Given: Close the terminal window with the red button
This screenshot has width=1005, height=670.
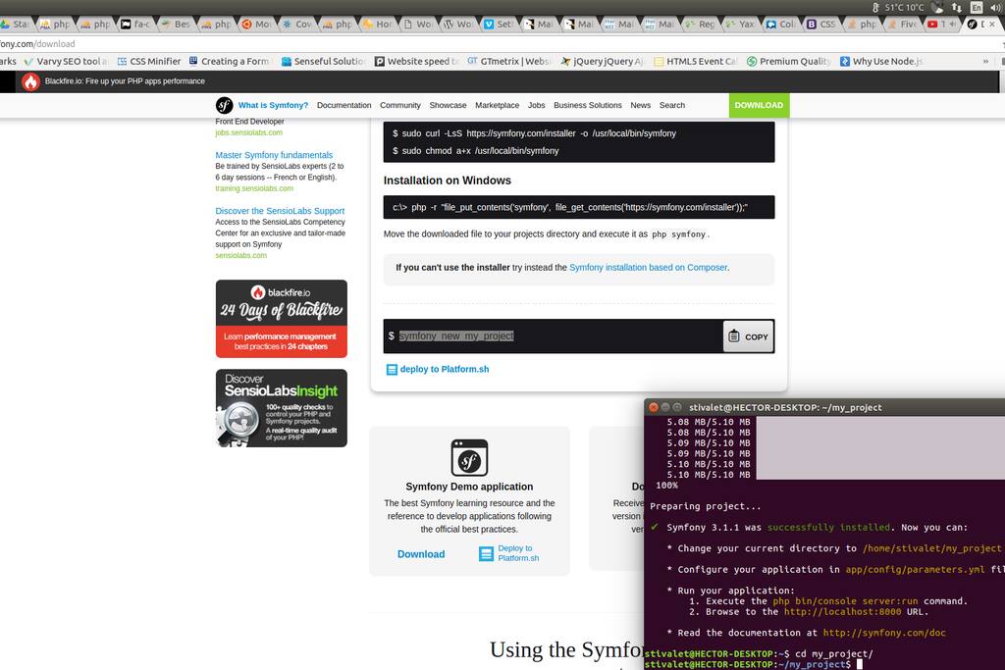Looking at the screenshot, I should 653,407.
